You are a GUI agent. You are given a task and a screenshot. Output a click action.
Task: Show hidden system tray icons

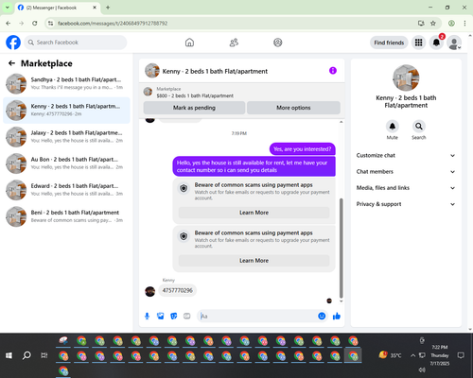(x=412, y=355)
